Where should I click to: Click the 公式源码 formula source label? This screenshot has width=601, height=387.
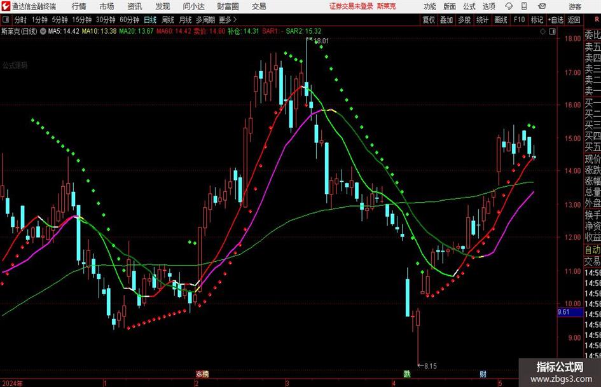[x=15, y=65]
